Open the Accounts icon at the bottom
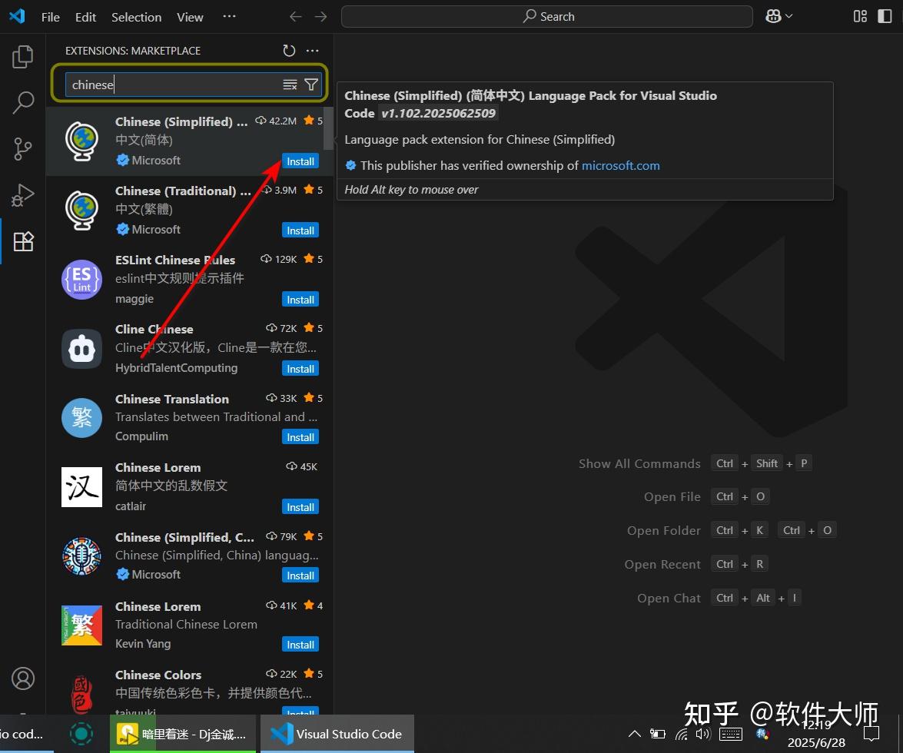Viewport: 903px width, 753px height. [22, 678]
